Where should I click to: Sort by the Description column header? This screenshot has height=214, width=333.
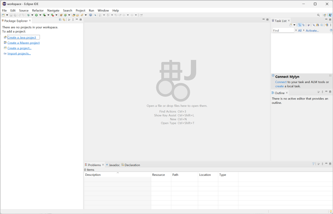tap(118, 174)
